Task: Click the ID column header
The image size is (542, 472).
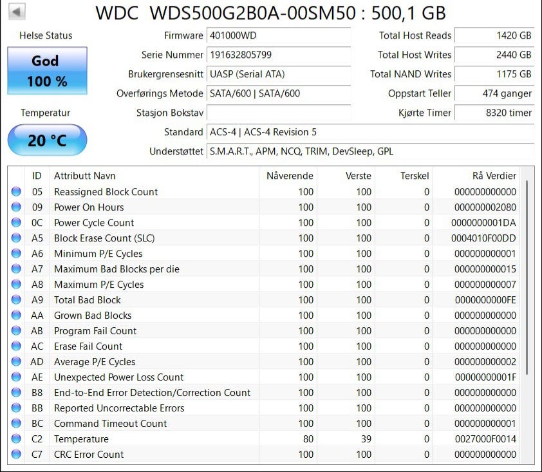Action: [x=37, y=176]
